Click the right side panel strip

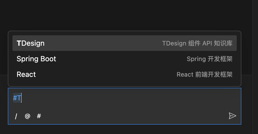255,65
